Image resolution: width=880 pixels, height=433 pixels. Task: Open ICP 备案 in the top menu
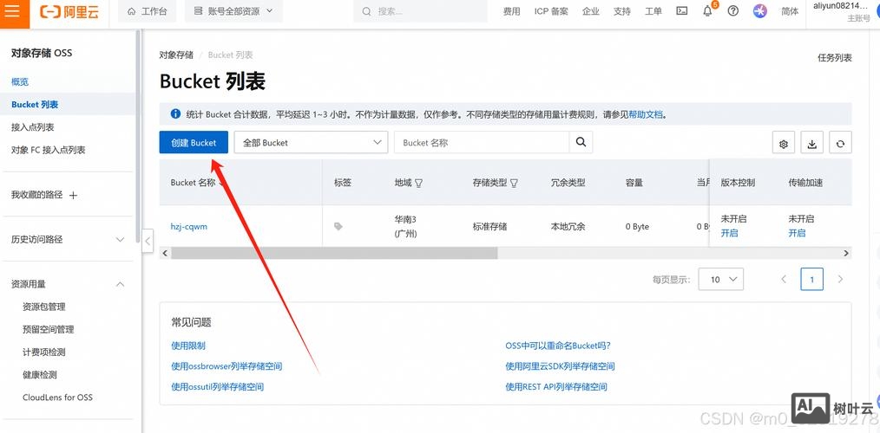click(551, 11)
